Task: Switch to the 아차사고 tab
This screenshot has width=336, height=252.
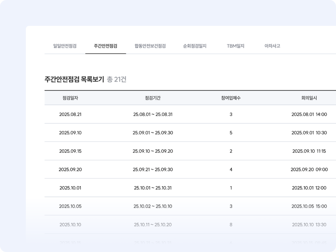Action: coord(272,46)
